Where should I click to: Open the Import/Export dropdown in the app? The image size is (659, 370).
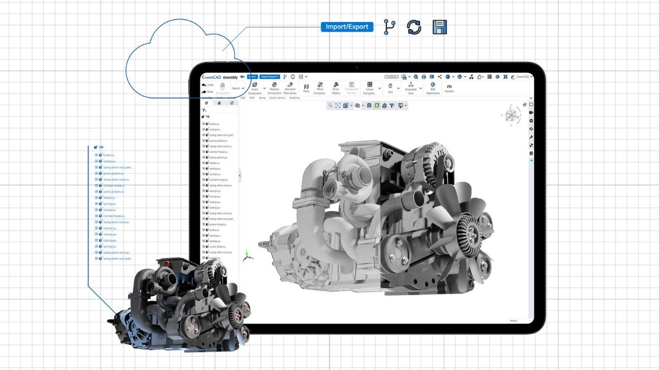pyautogui.click(x=270, y=77)
